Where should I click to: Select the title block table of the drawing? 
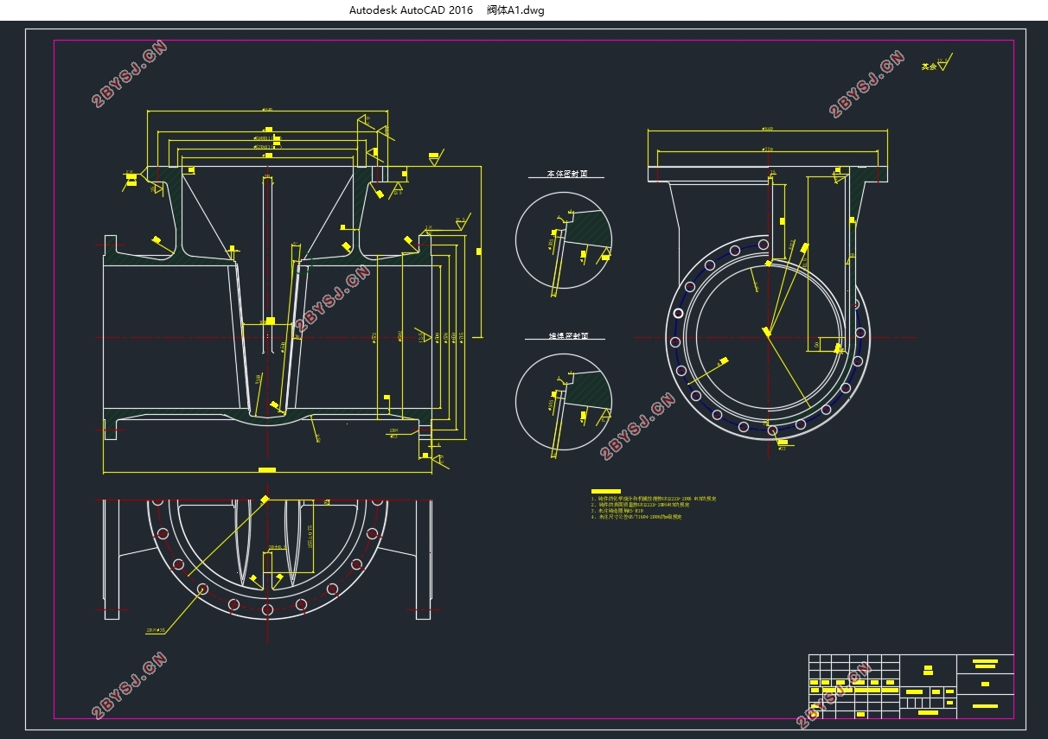tap(911, 686)
